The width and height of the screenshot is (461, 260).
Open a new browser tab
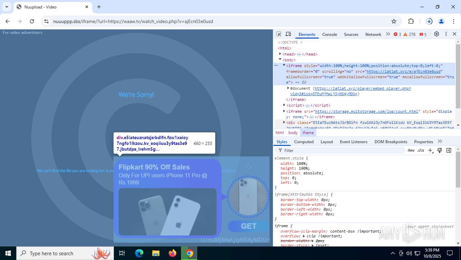[99, 7]
